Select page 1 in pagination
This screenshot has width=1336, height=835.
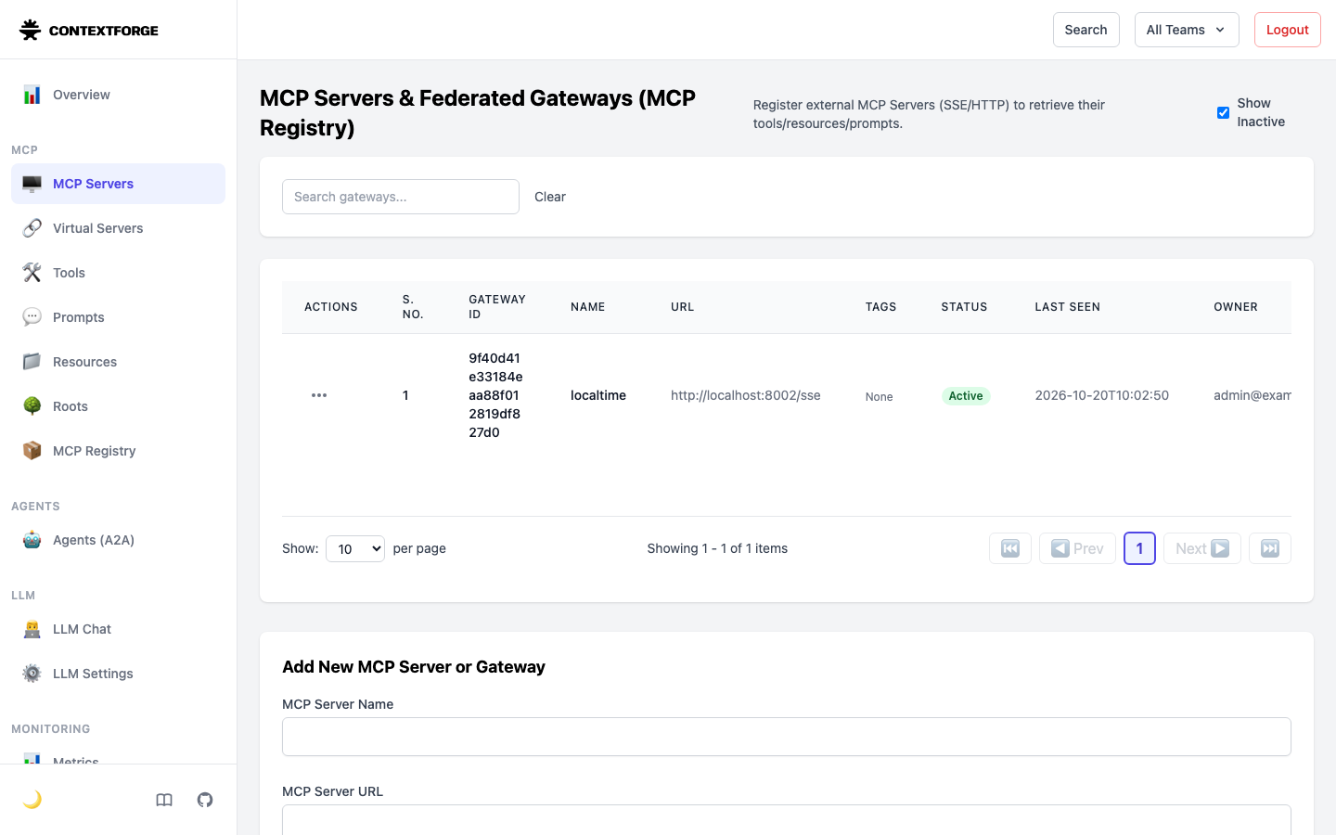pyautogui.click(x=1139, y=548)
